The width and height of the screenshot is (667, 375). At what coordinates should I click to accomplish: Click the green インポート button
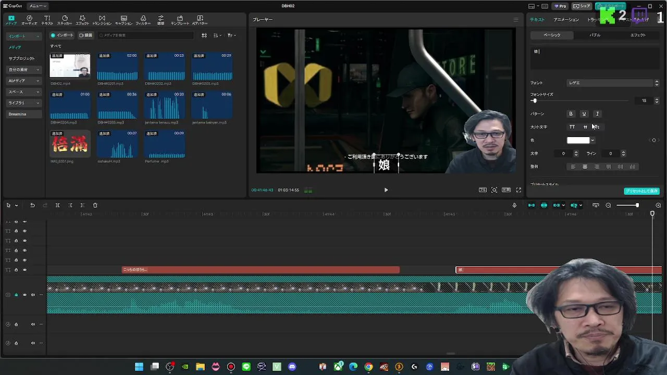pos(62,35)
